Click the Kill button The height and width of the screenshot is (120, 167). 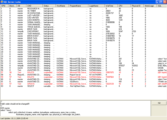(159, 103)
